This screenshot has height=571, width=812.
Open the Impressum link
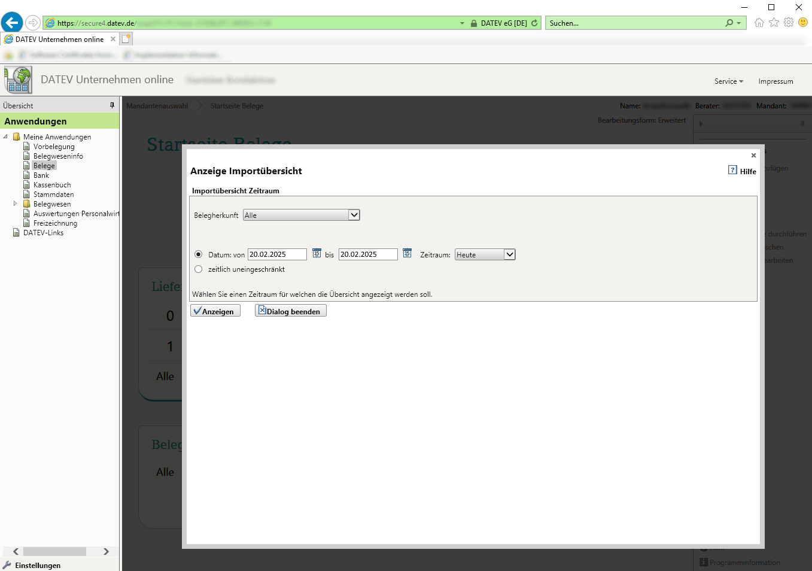coord(775,81)
